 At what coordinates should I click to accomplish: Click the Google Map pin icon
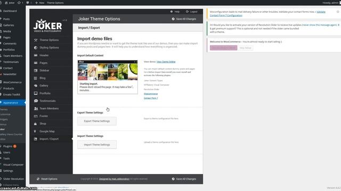point(35,131)
